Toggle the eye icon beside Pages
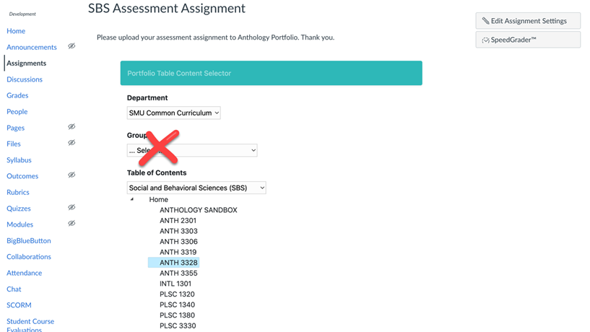590x332 pixels. click(71, 127)
